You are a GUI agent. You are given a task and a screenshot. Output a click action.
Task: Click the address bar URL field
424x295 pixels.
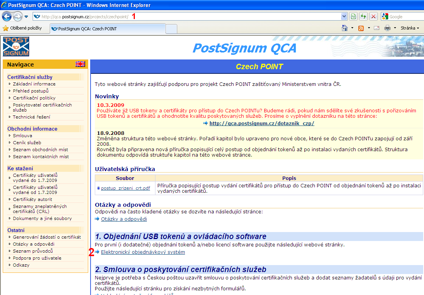[x=187, y=16]
